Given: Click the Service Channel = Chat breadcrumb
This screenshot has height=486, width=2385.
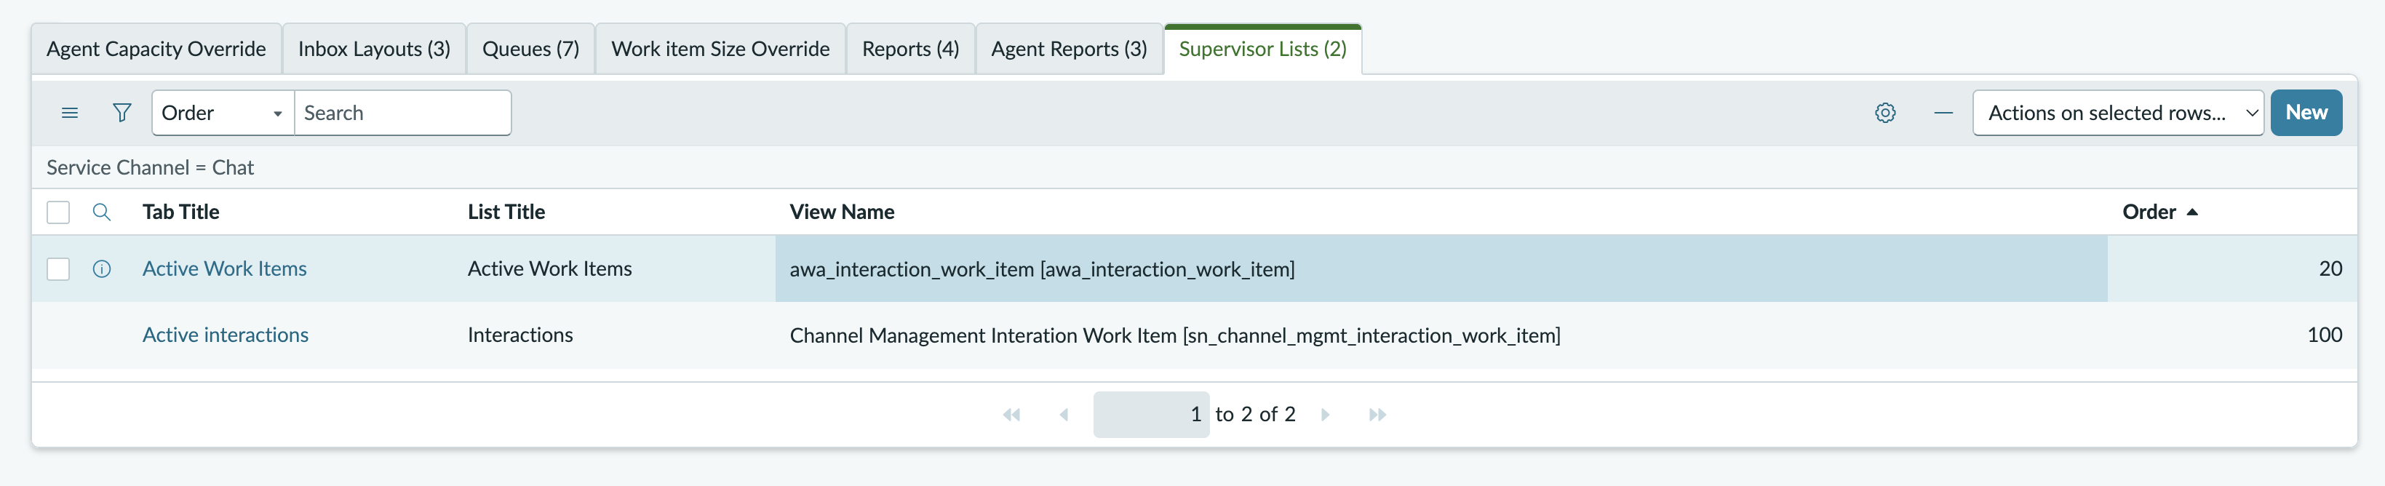Looking at the screenshot, I should 150,167.
